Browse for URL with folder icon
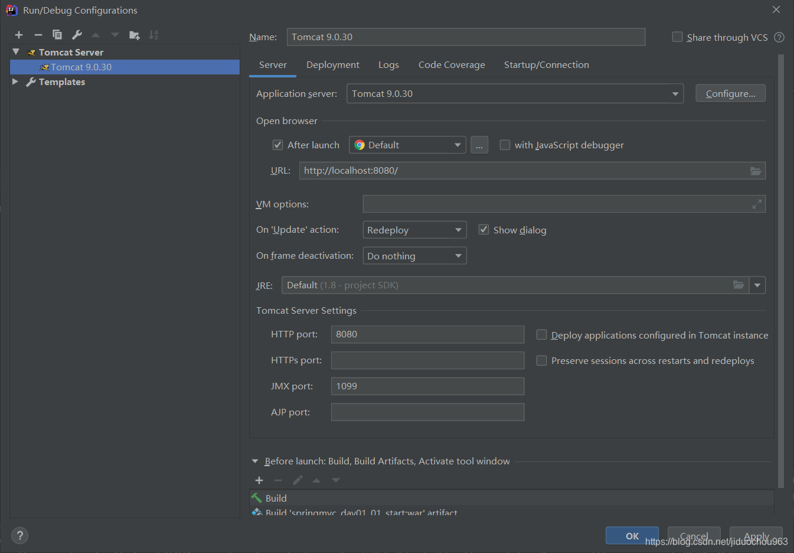The width and height of the screenshot is (794, 553). click(x=756, y=171)
